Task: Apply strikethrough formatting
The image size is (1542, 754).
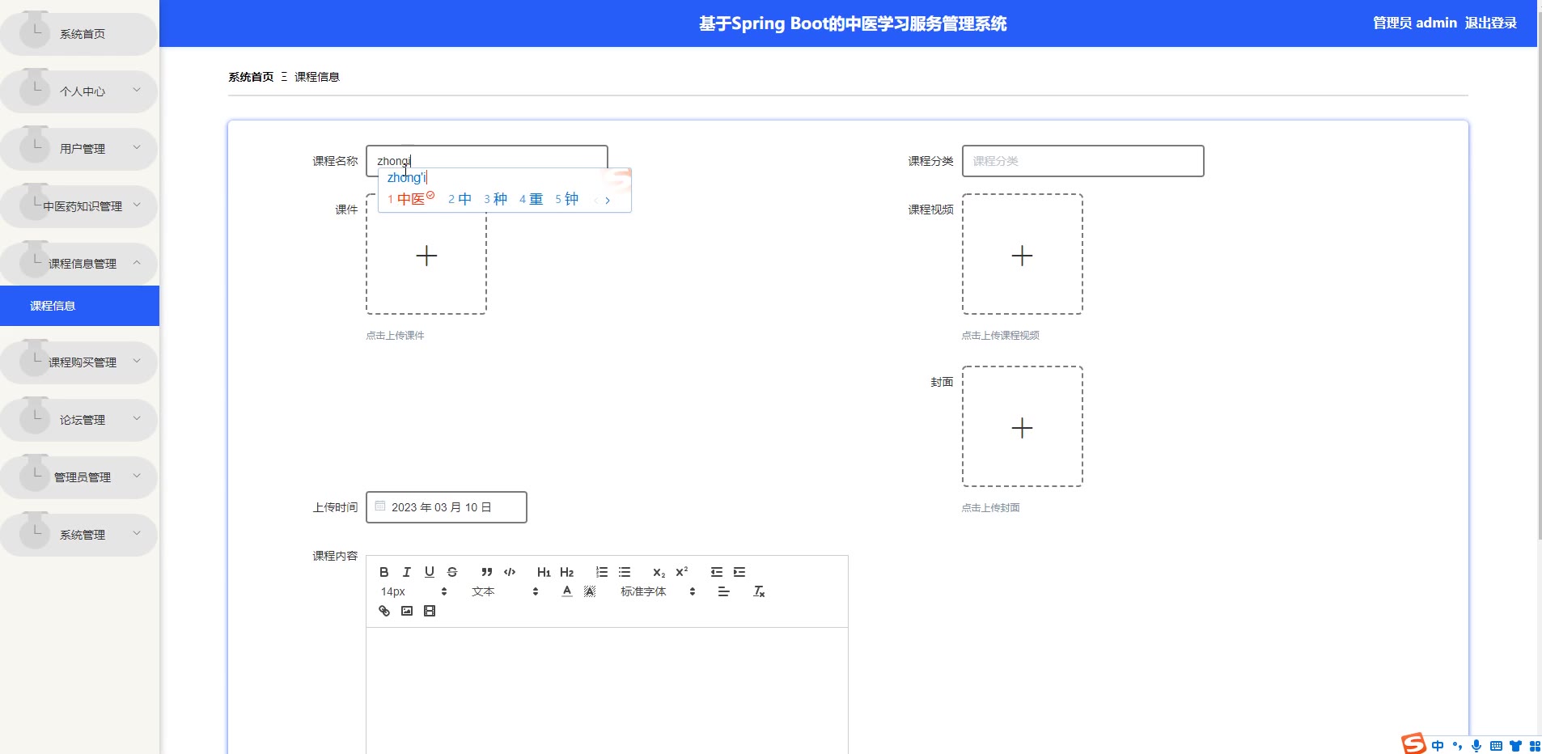Action: (x=452, y=572)
